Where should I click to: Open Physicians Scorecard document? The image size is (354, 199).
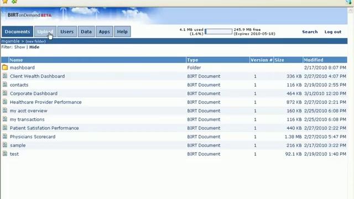tap(33, 137)
